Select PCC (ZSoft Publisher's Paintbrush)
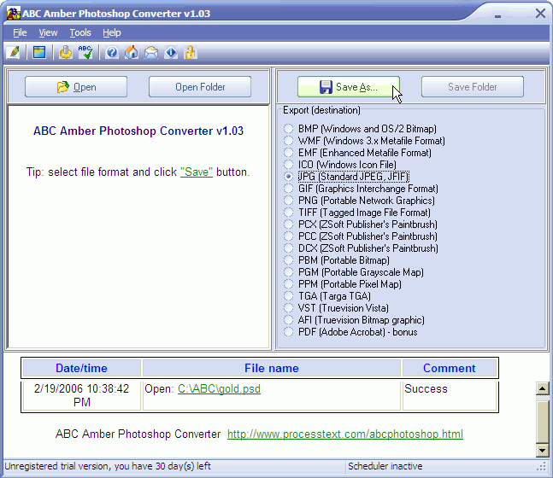 coord(361,236)
